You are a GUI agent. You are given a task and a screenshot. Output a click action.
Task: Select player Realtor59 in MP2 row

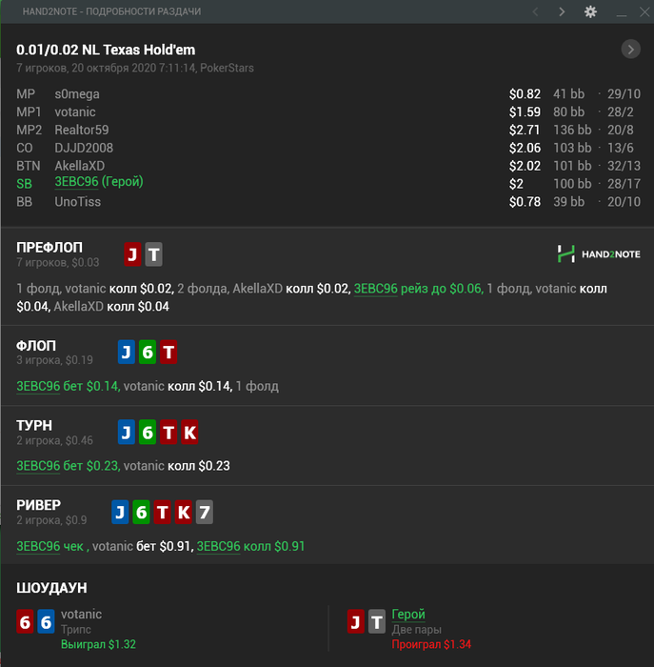(x=82, y=130)
